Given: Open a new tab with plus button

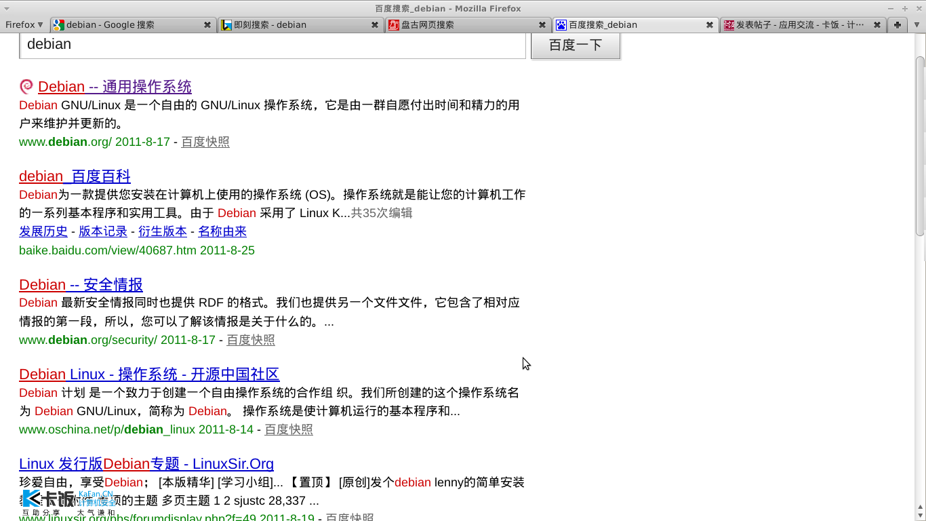Looking at the screenshot, I should (898, 24).
